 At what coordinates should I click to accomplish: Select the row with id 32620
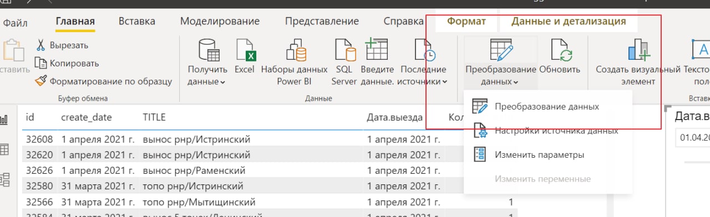270,154
